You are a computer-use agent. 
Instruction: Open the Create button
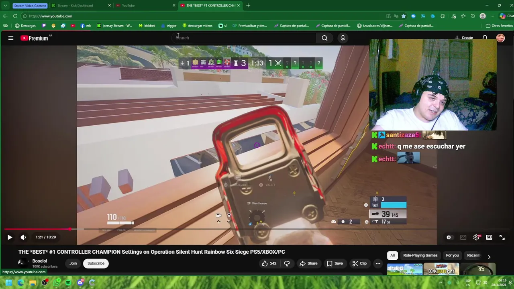click(463, 38)
